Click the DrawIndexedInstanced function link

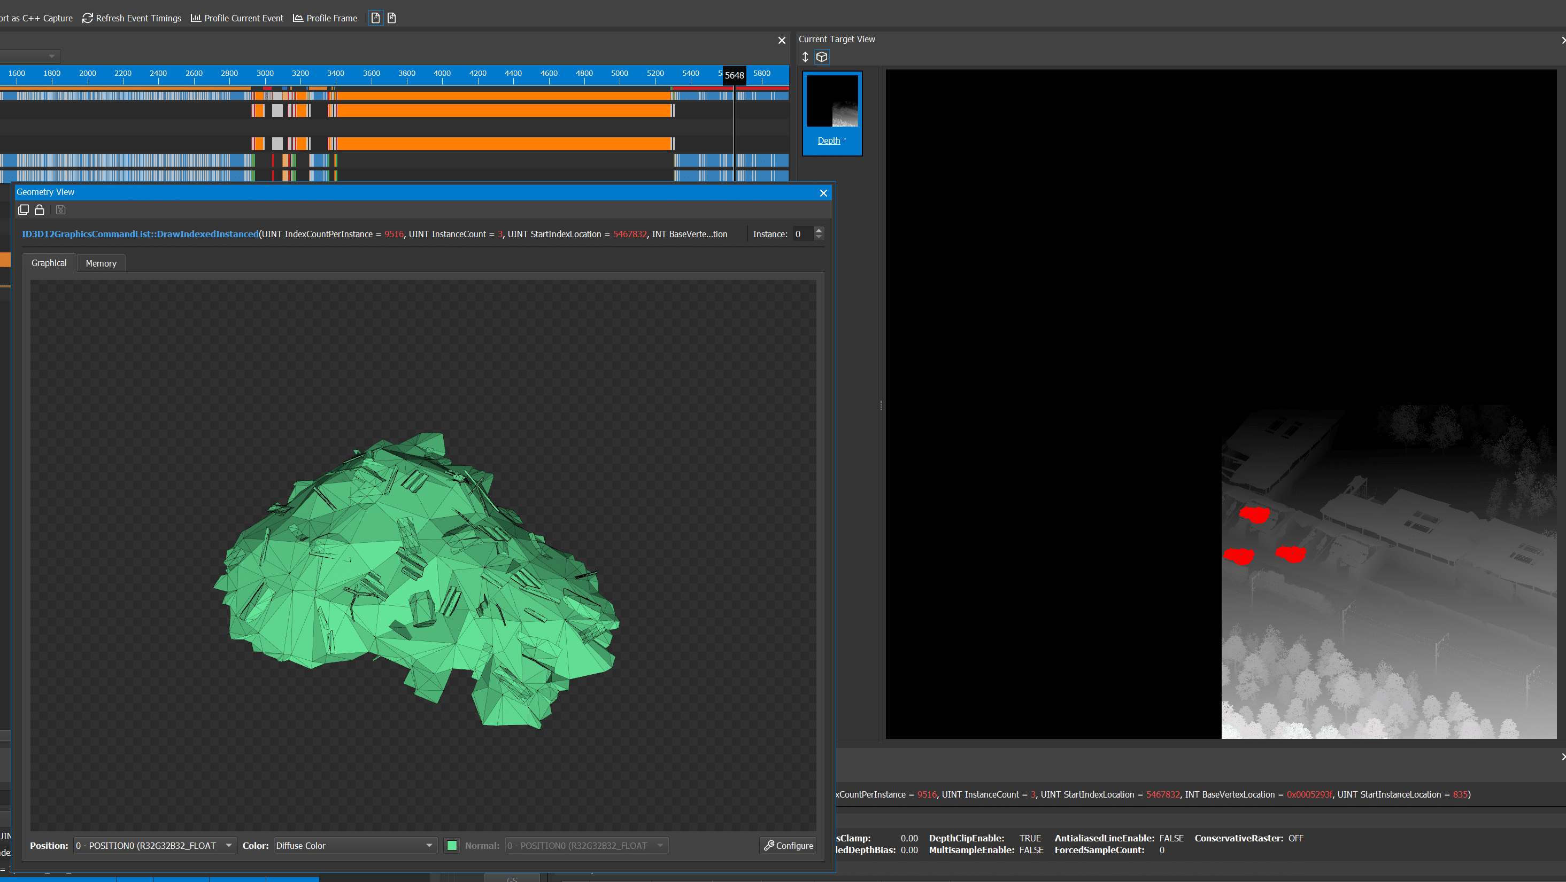[x=141, y=234]
